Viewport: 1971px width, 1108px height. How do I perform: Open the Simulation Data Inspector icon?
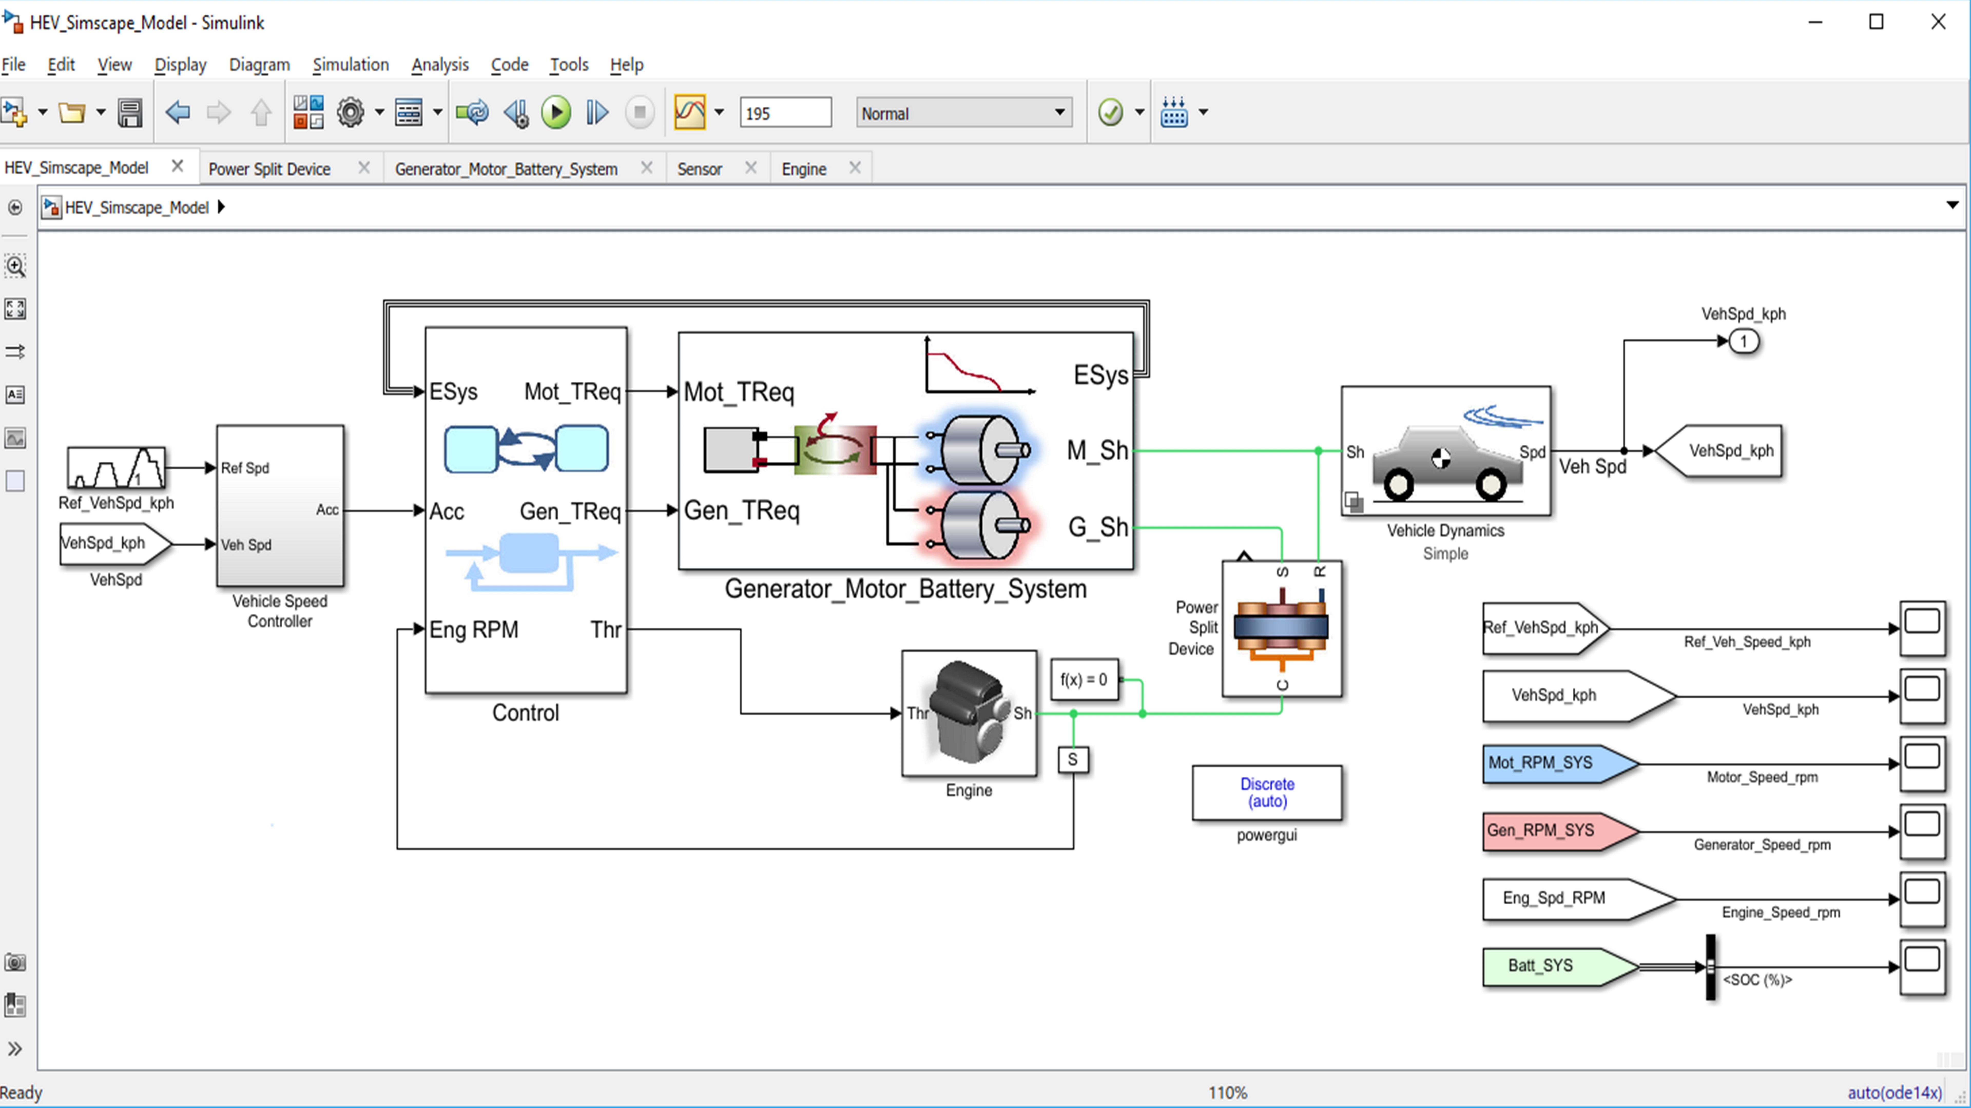coord(689,112)
